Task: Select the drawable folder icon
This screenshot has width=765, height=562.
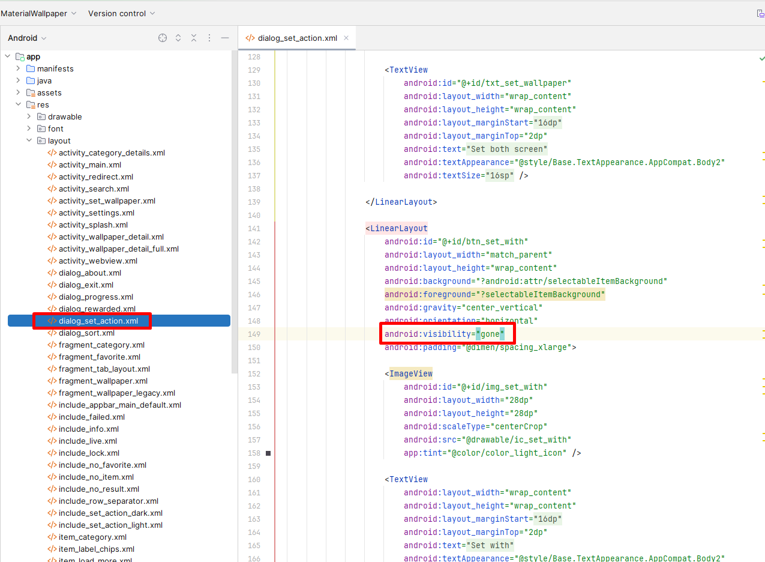Action: [x=41, y=116]
